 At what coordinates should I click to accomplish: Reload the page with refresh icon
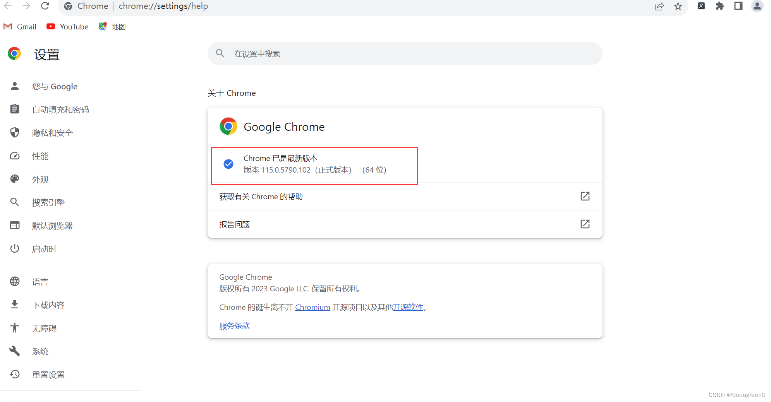pos(45,6)
